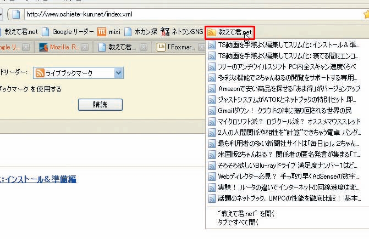Open the インストール＆準備編 article link
The width and height of the screenshot is (369, 239).
38,179
